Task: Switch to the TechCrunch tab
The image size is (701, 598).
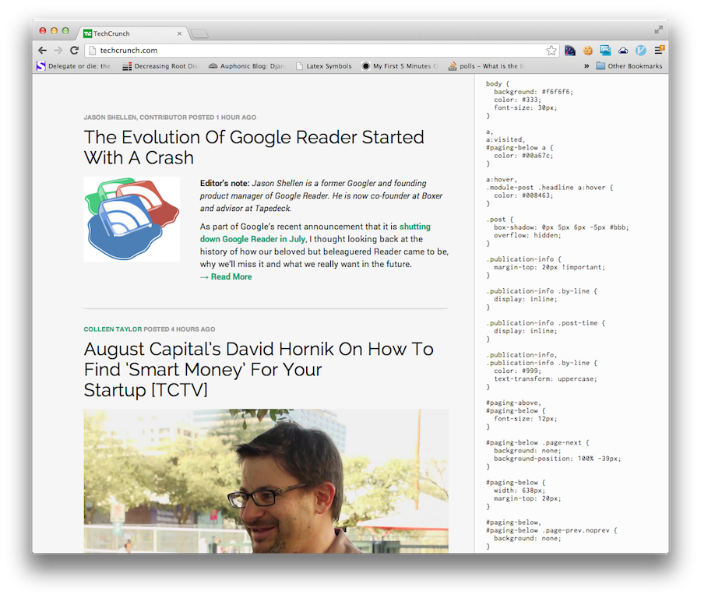Action: click(x=132, y=33)
